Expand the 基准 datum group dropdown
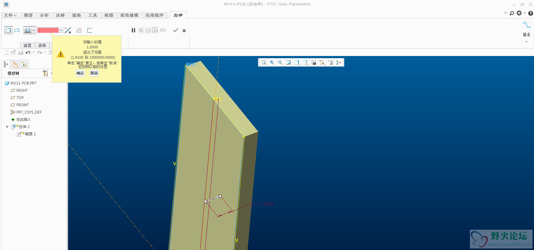 point(526,42)
